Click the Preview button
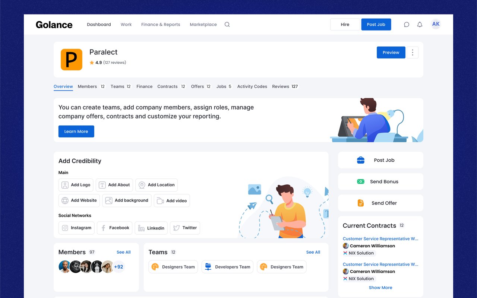Screen dimensions: 477x298 391,53
